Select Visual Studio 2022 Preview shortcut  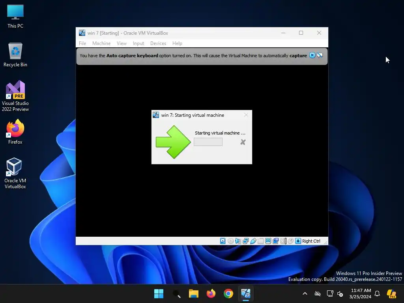pyautogui.click(x=15, y=96)
